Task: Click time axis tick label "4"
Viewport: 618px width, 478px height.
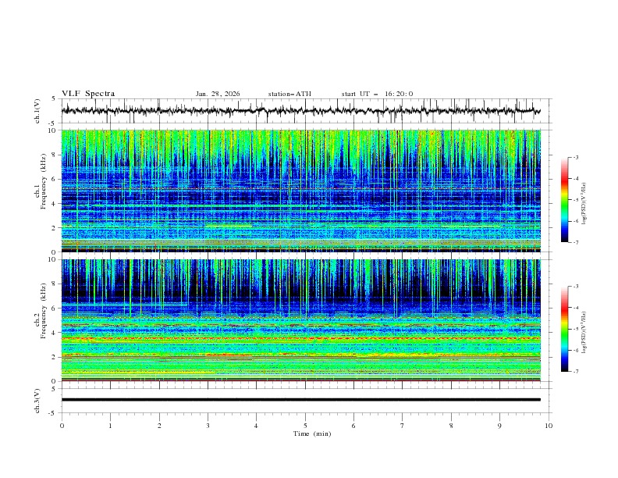Action: (256, 426)
